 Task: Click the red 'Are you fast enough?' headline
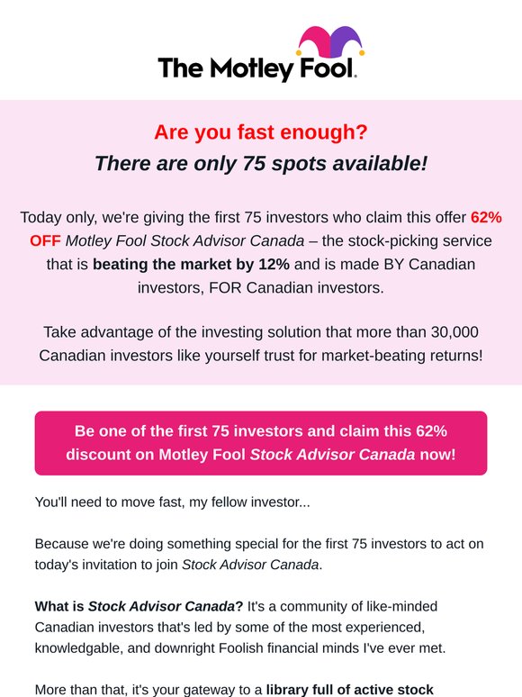pos(261,132)
